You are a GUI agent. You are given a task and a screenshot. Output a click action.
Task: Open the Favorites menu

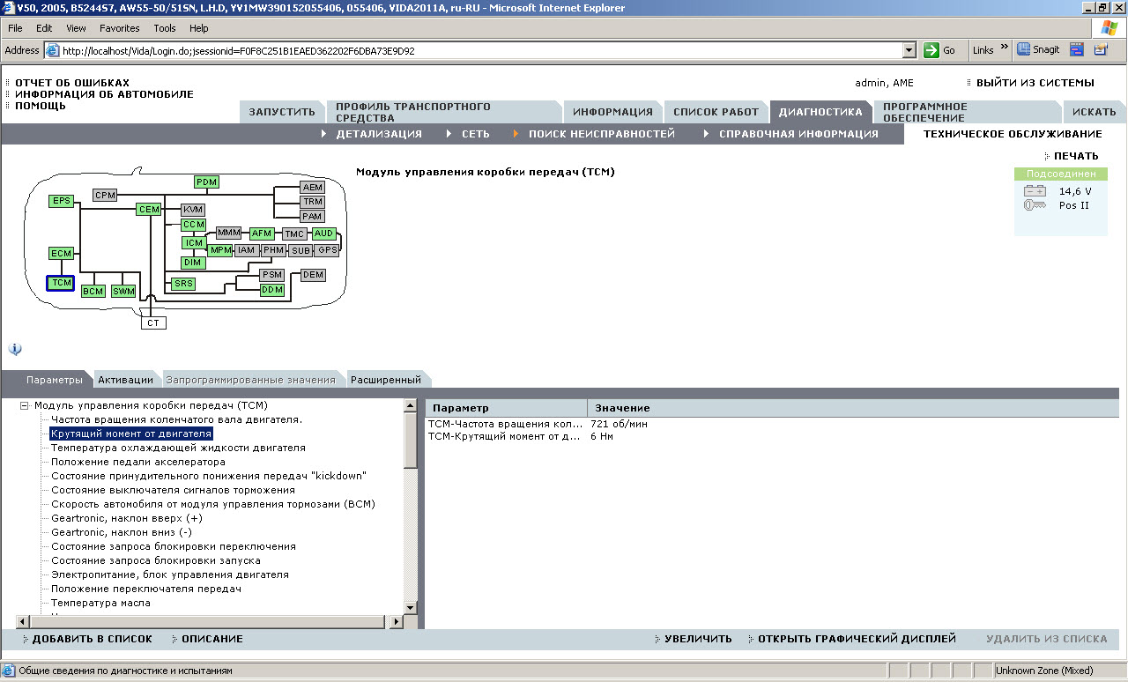[119, 28]
